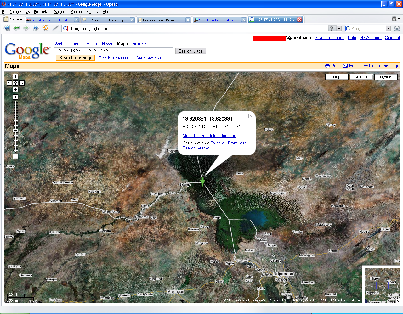Pan the map up with arrow button

coord(15,76)
